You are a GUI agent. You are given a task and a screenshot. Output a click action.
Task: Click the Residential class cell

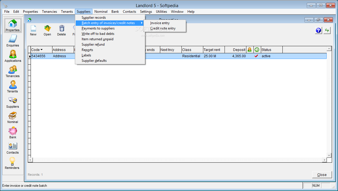tap(192, 56)
